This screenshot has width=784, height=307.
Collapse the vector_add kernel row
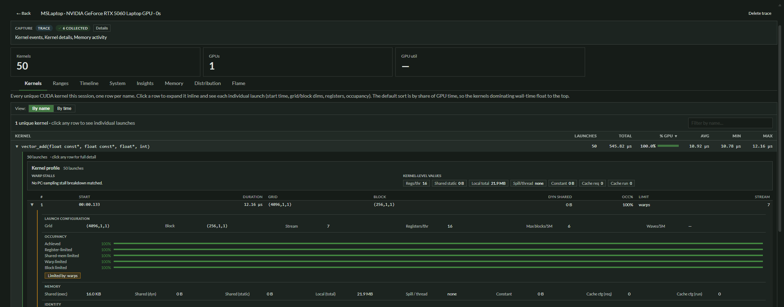17,146
